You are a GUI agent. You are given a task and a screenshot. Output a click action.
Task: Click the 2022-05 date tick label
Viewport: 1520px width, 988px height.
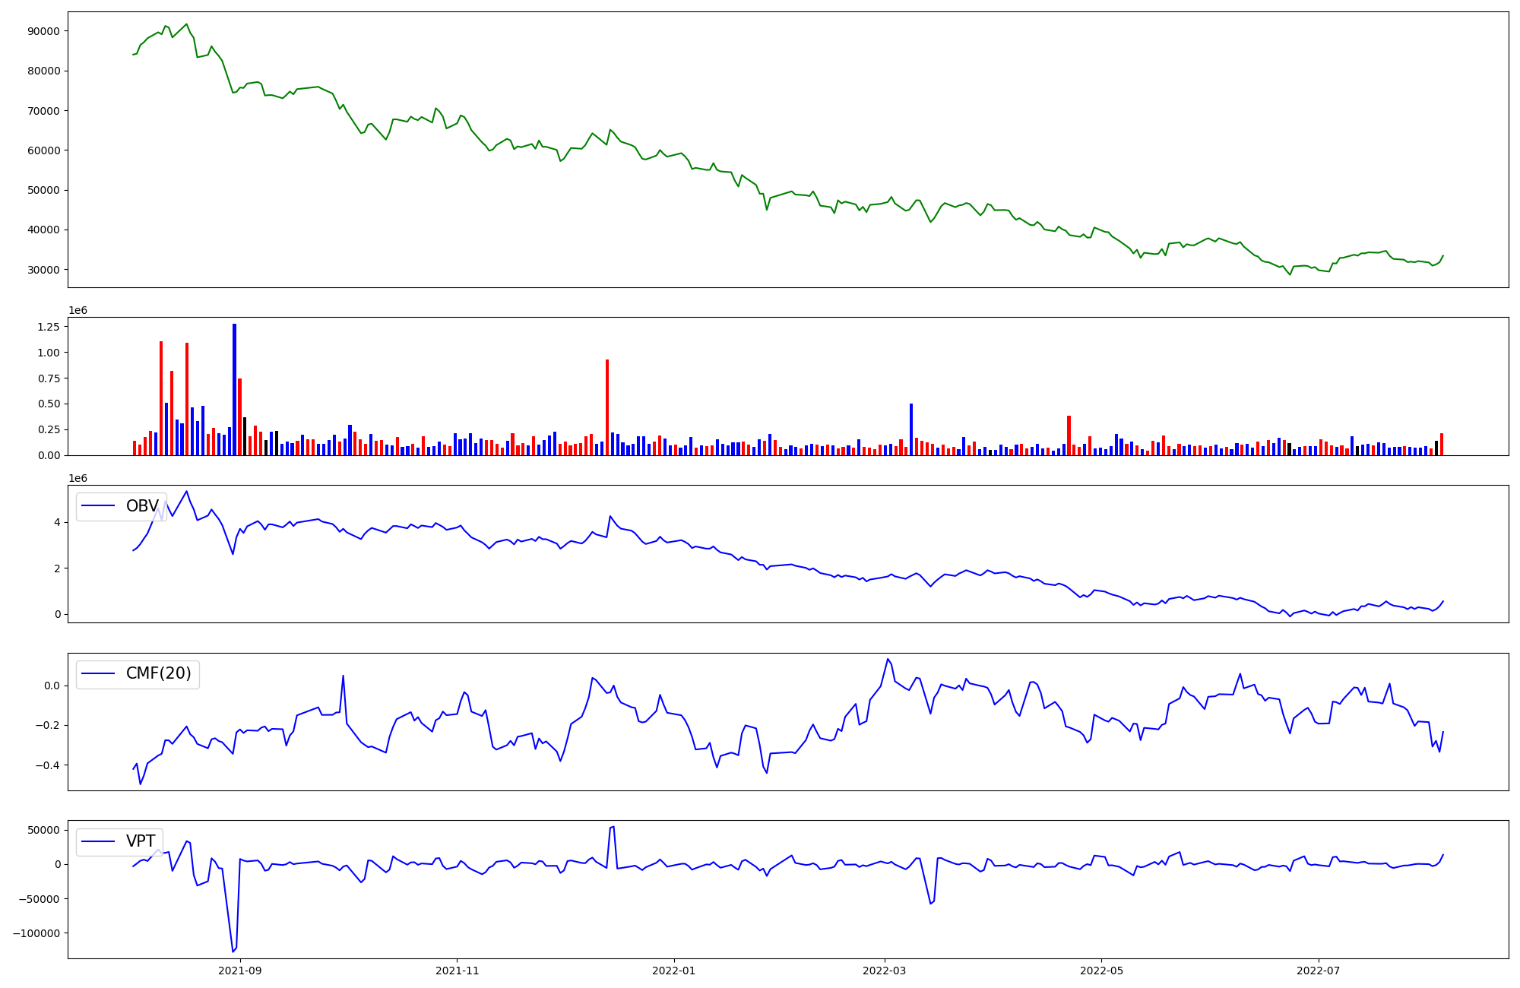[x=1101, y=971]
